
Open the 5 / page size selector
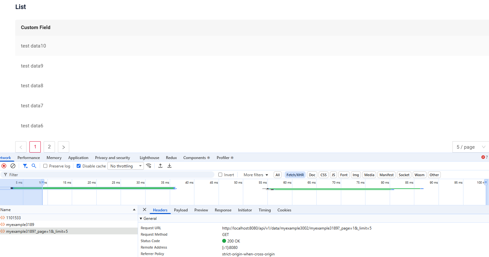pyautogui.click(x=471, y=147)
